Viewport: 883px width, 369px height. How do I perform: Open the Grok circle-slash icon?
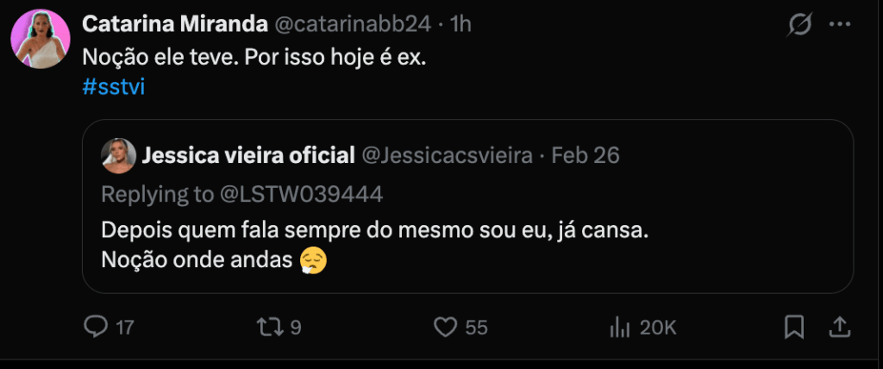point(799,25)
